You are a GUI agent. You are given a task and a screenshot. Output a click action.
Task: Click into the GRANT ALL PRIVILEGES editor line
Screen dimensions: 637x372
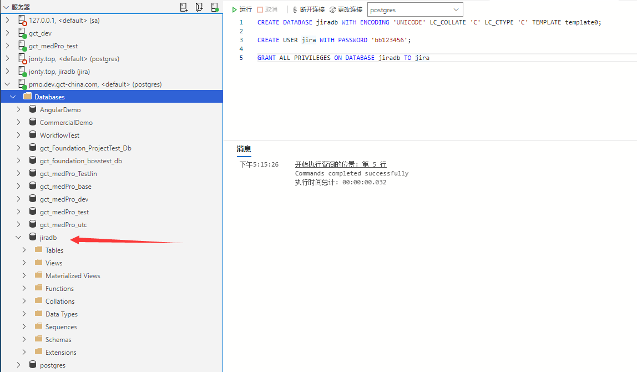pyautogui.click(x=343, y=58)
